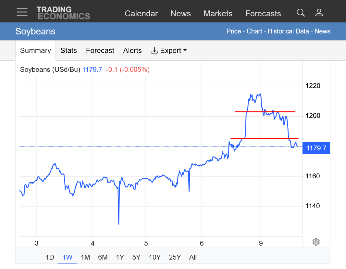Select the 25Y time range
This screenshot has width=346, height=269.
pyautogui.click(x=175, y=257)
